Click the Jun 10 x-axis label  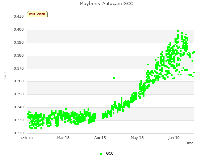coord(174,138)
